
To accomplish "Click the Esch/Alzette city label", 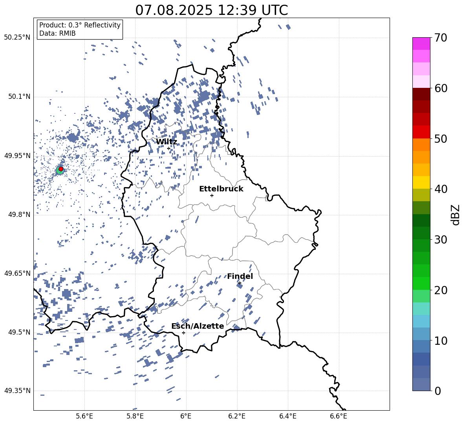I will coord(198,326).
